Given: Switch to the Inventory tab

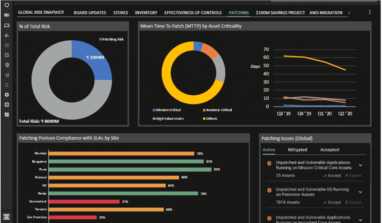Looking at the screenshot, I should tap(146, 13).
